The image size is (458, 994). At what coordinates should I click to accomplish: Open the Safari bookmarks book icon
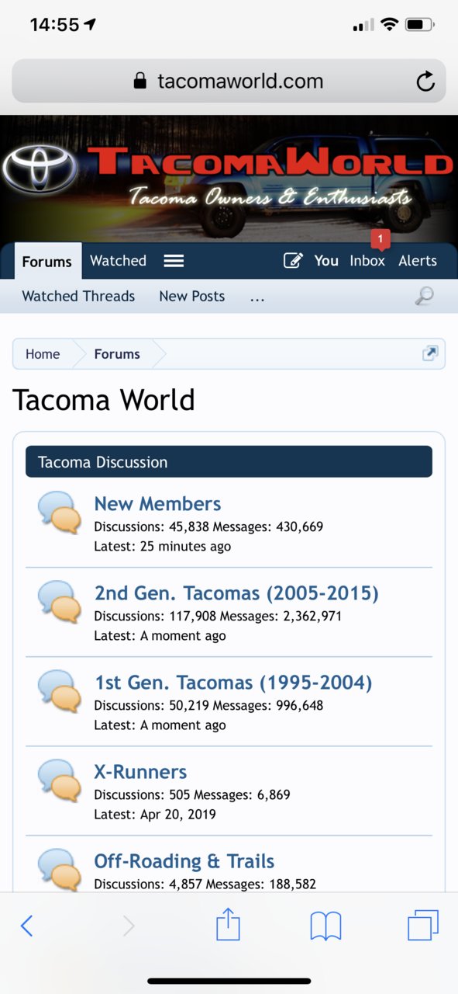pyautogui.click(x=325, y=926)
